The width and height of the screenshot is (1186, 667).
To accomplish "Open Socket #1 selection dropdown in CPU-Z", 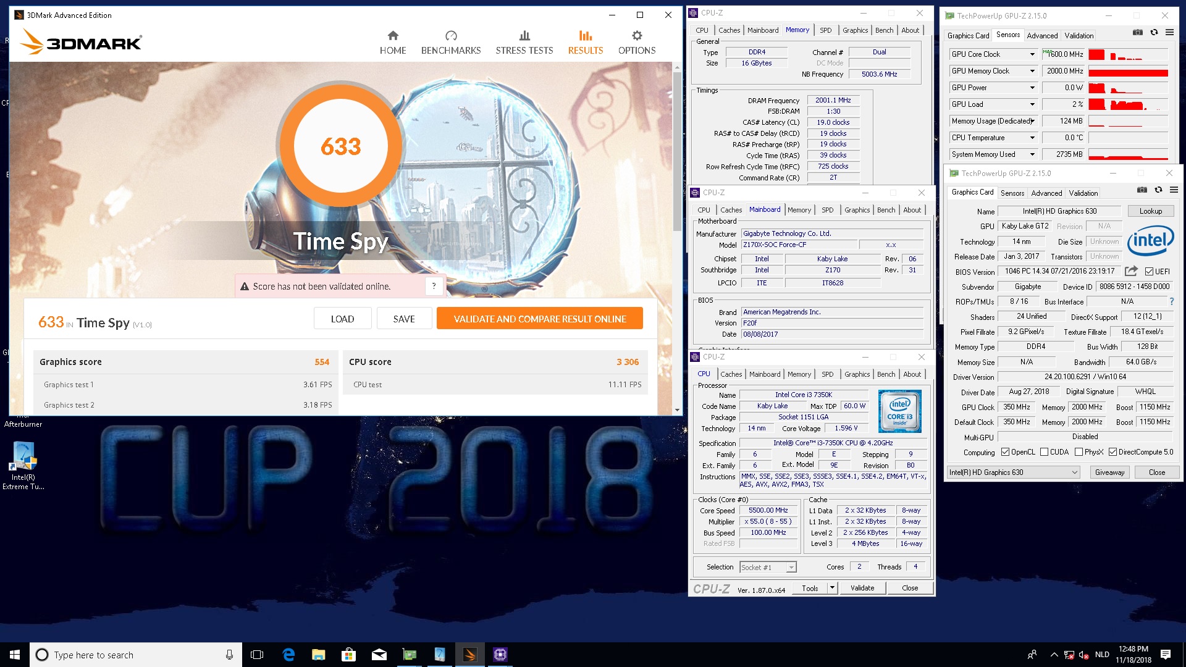I will pos(768,567).
